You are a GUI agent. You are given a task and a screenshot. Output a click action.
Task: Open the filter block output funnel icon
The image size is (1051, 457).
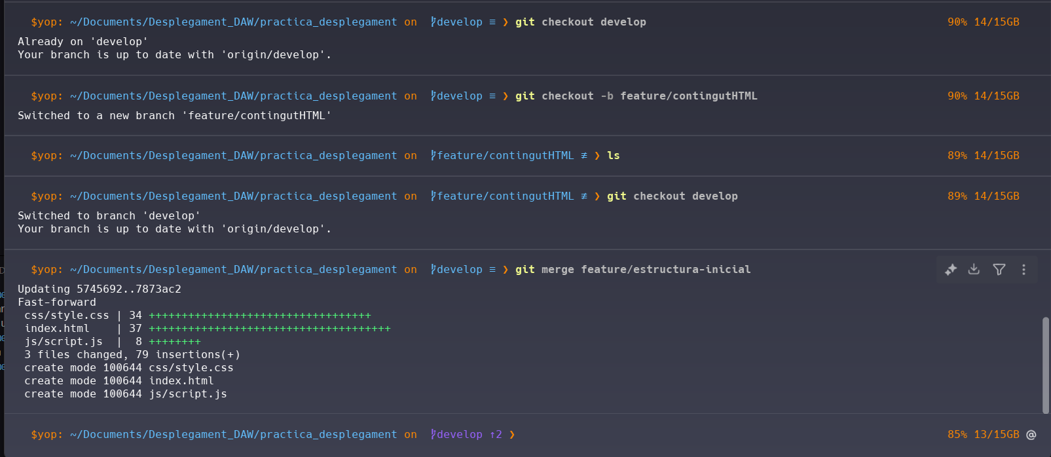(999, 270)
